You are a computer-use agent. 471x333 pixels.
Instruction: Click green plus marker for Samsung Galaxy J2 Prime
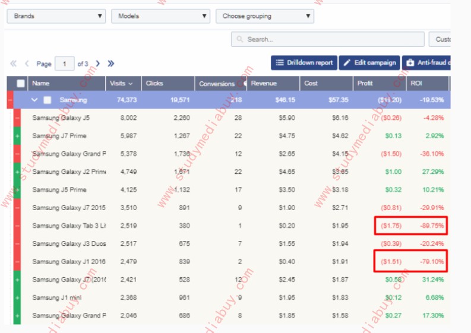coord(17,172)
